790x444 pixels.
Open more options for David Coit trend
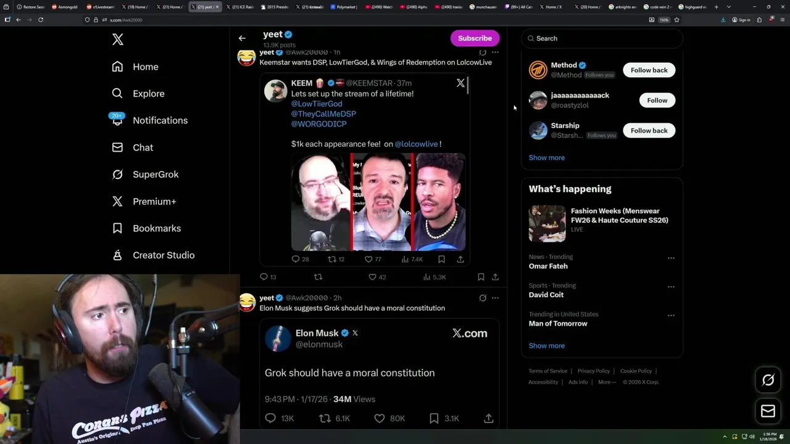pos(671,287)
